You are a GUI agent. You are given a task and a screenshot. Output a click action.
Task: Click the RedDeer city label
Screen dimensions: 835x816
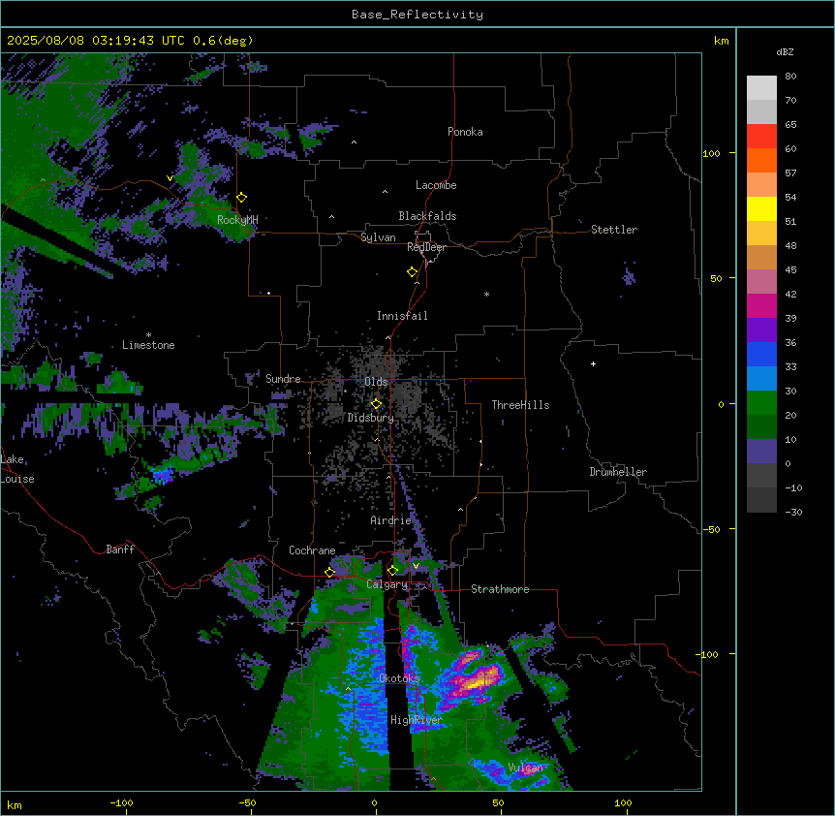coord(426,247)
